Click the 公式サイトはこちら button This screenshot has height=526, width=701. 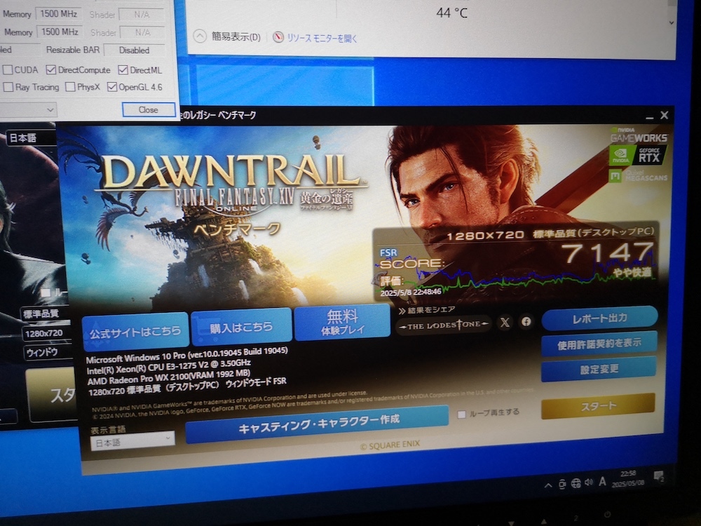pyautogui.click(x=135, y=332)
